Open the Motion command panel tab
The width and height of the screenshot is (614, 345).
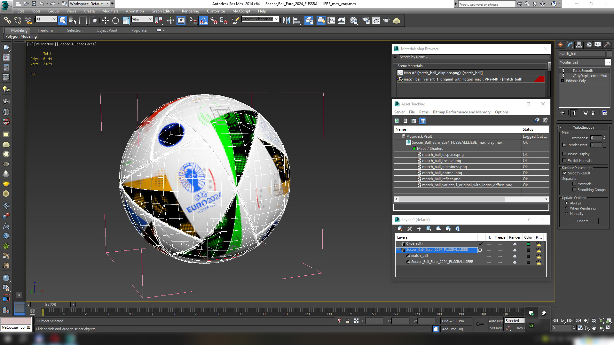click(x=588, y=45)
